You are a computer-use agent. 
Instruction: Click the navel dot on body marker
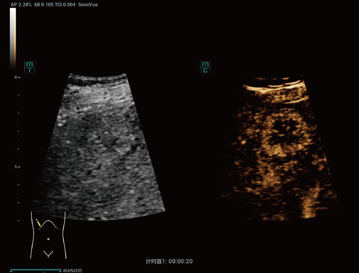point(48,239)
